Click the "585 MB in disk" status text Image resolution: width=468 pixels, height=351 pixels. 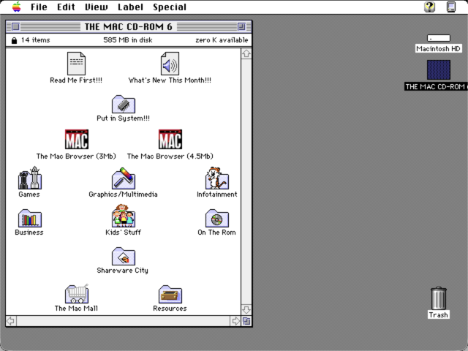tap(128, 40)
